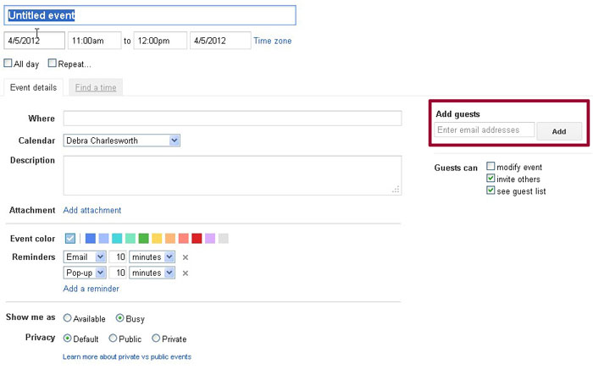Image resolution: width=593 pixels, height=375 pixels.
Task: Open minutes unit dropdown for Email reminder
Action: (152, 257)
